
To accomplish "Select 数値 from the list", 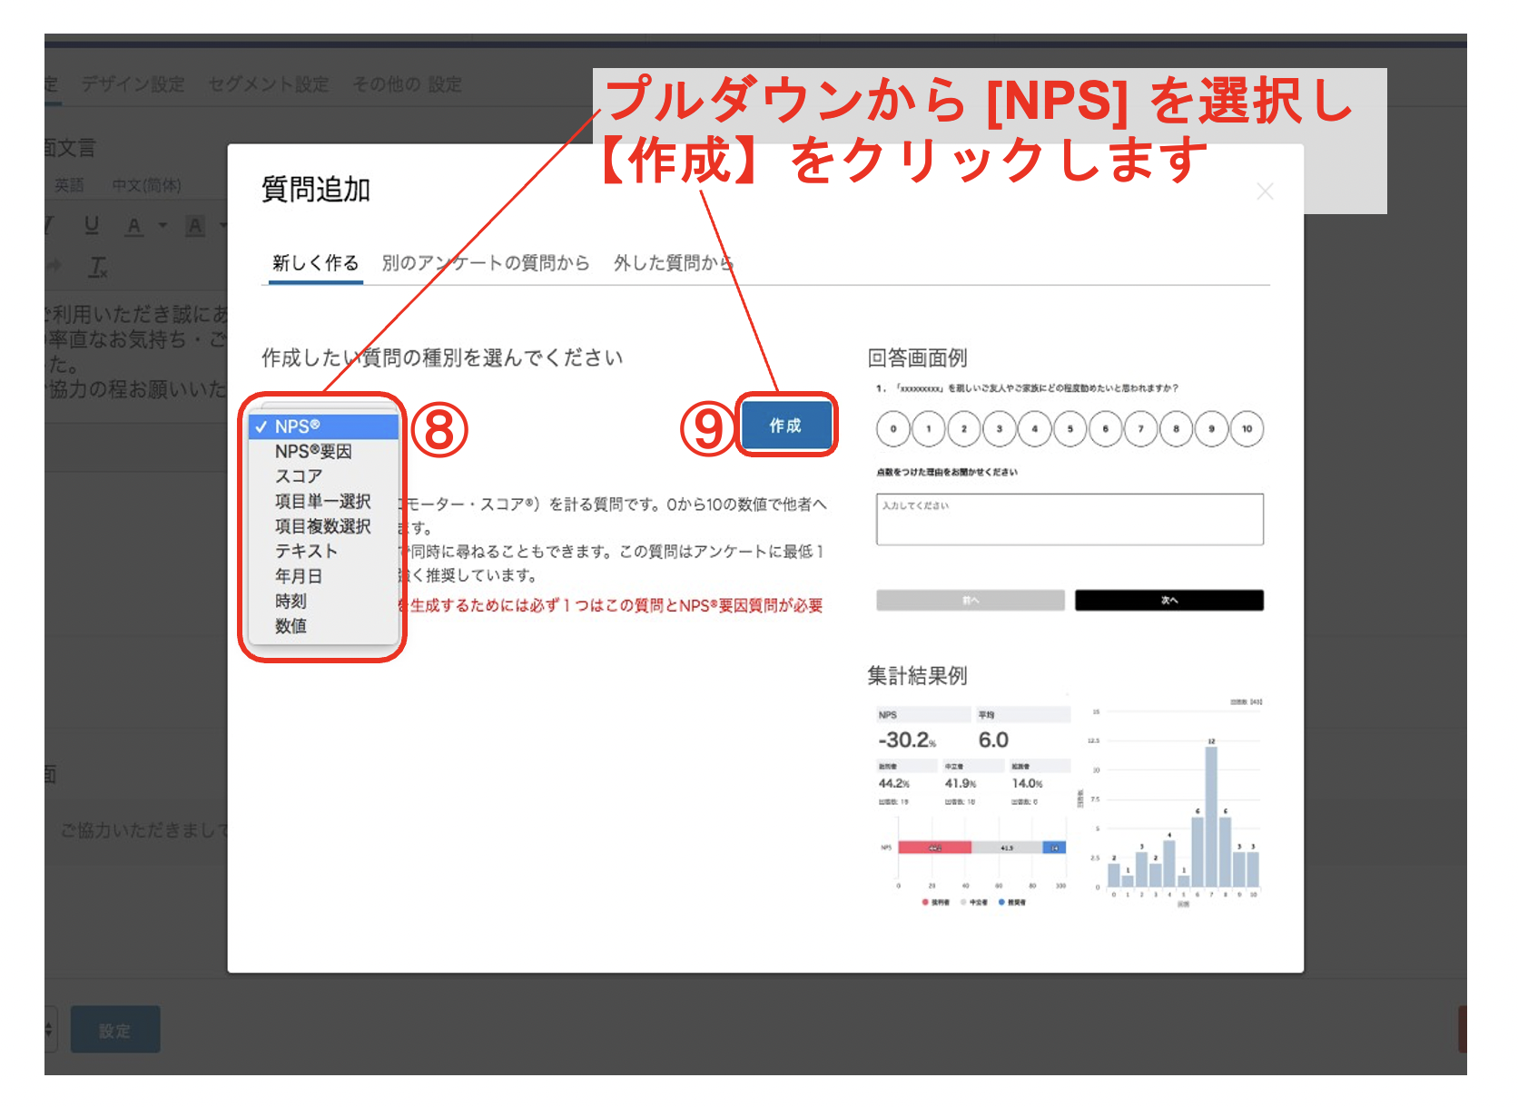I will [323, 626].
